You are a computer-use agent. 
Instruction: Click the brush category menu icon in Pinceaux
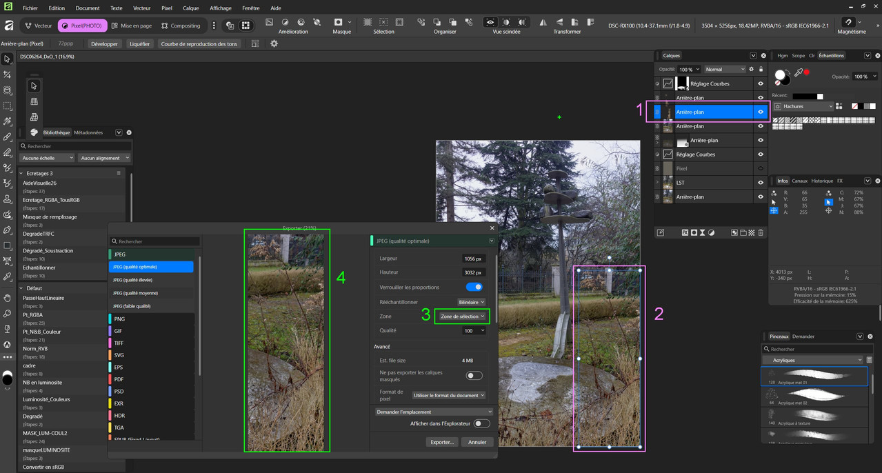coord(869,360)
